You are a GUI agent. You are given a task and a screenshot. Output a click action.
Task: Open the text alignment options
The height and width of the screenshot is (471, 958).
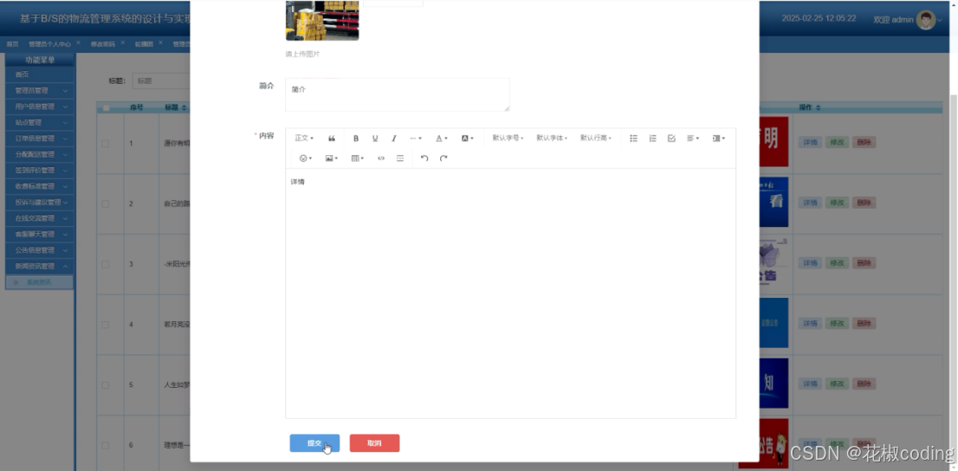[693, 139]
